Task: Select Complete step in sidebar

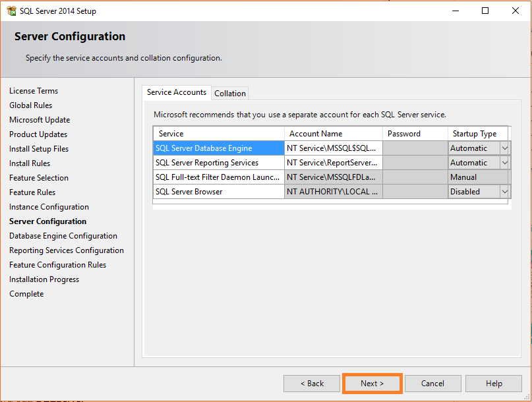Action: click(26, 294)
